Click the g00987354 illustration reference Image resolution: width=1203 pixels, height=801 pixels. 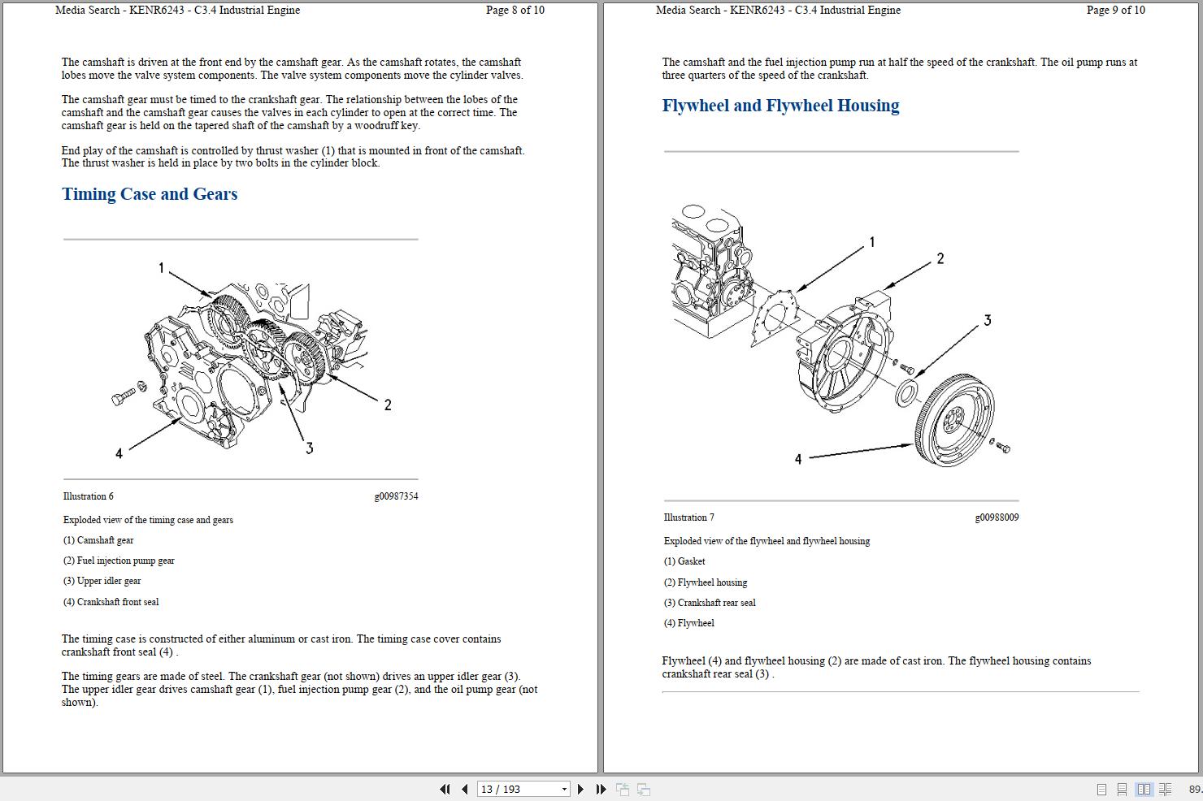coord(396,496)
